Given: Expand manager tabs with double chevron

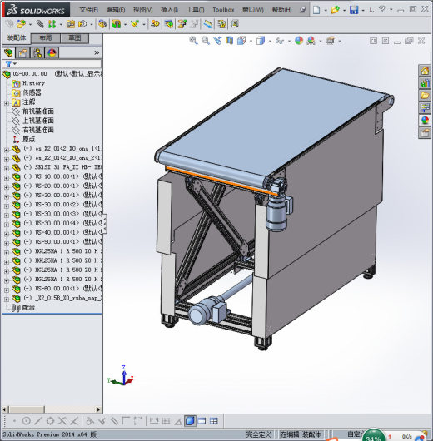Looking at the screenshot, I should pos(97,52).
